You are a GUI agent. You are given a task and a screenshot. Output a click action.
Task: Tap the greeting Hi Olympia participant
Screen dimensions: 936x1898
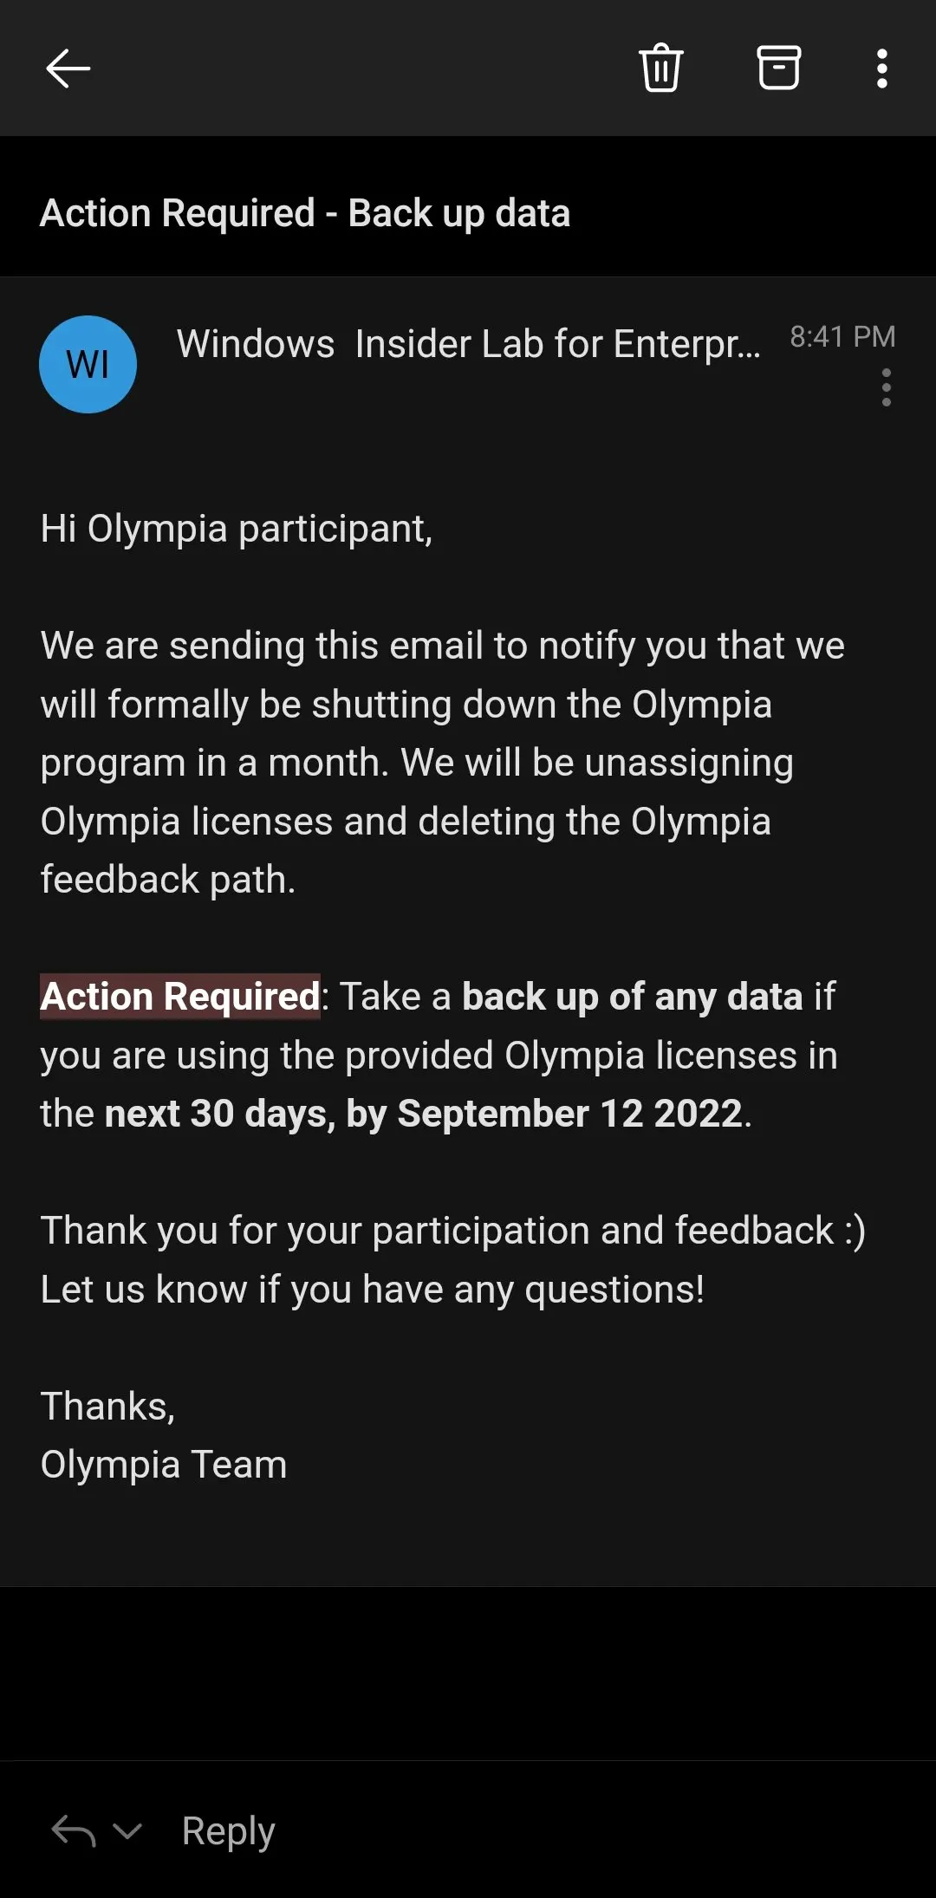coord(237,529)
